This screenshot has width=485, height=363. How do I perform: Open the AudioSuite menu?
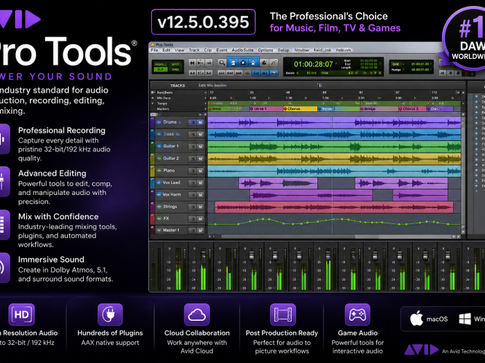[242, 50]
